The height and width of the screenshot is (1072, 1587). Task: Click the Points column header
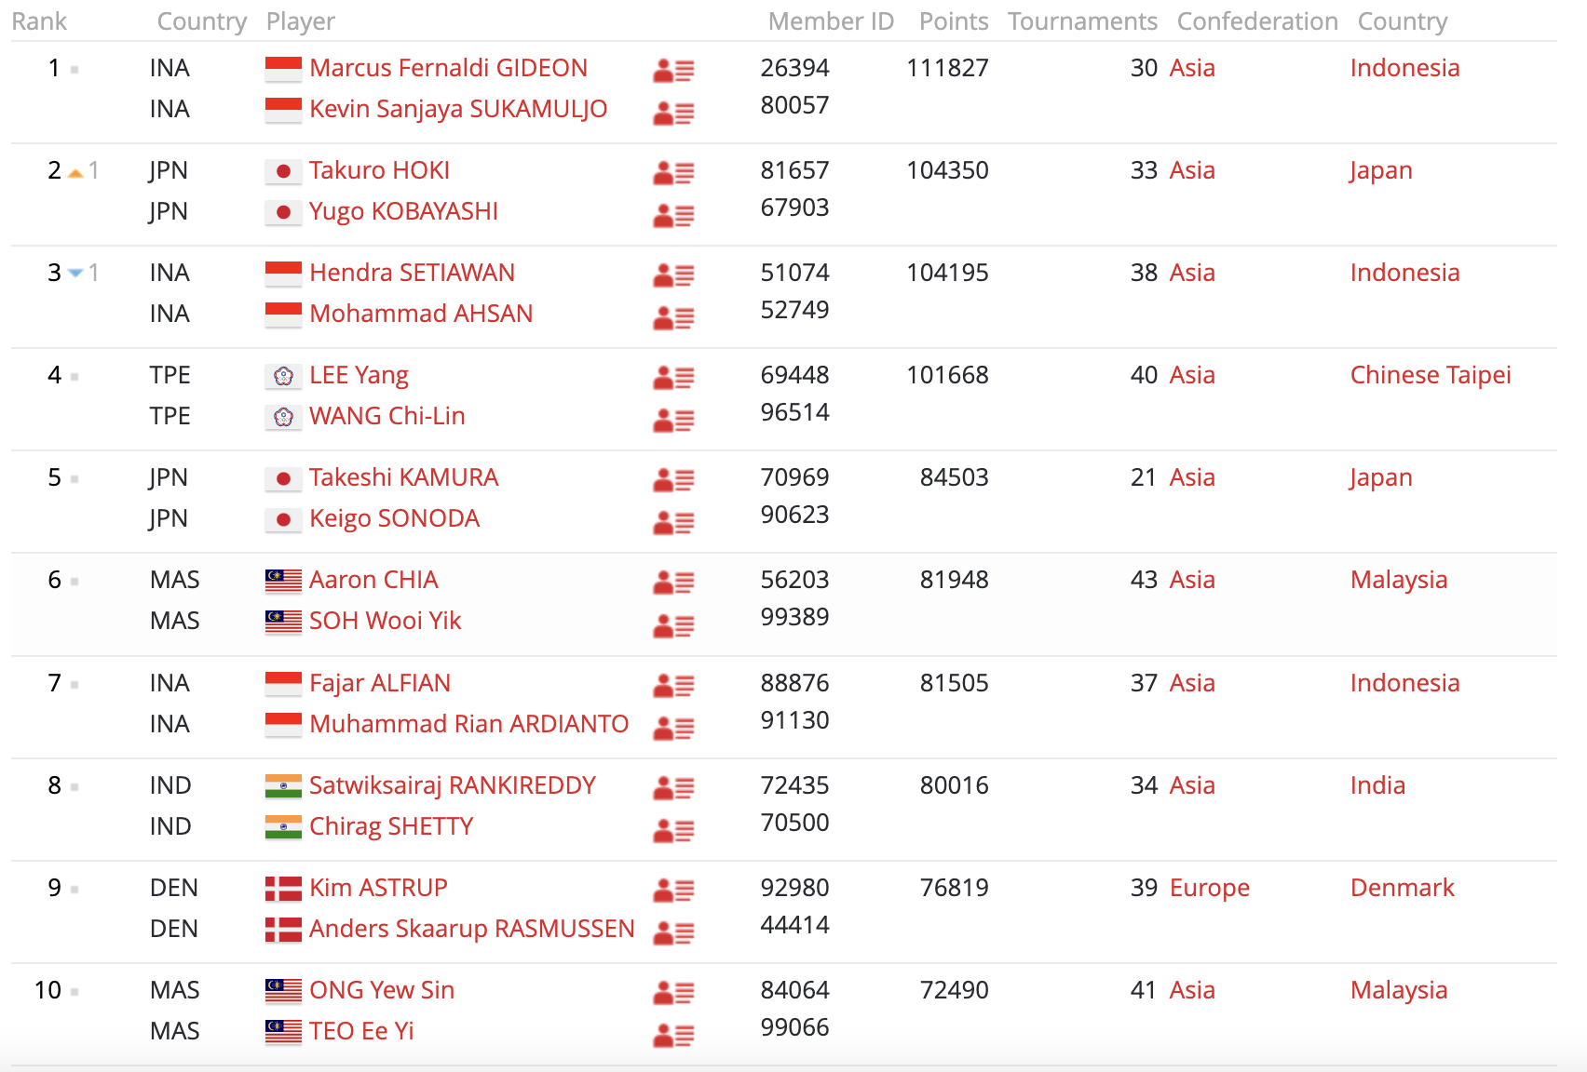click(x=953, y=21)
